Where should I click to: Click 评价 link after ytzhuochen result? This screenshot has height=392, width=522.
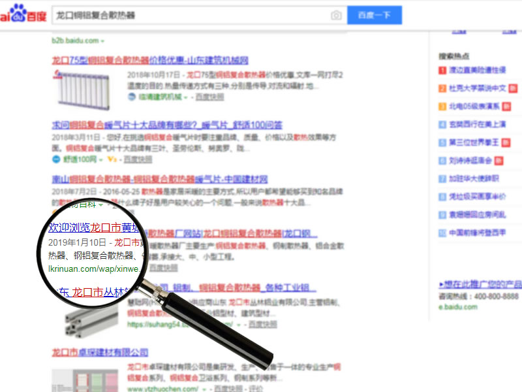pyautogui.click(x=256, y=388)
